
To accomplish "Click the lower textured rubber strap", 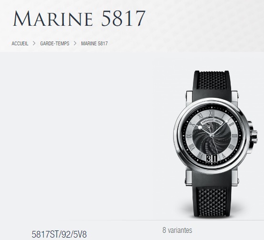I will coord(212,202).
